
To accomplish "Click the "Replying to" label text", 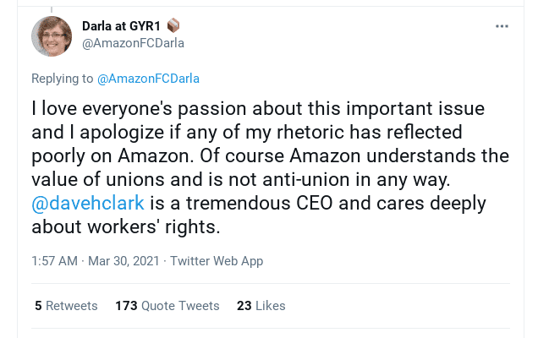I will click(x=62, y=79).
